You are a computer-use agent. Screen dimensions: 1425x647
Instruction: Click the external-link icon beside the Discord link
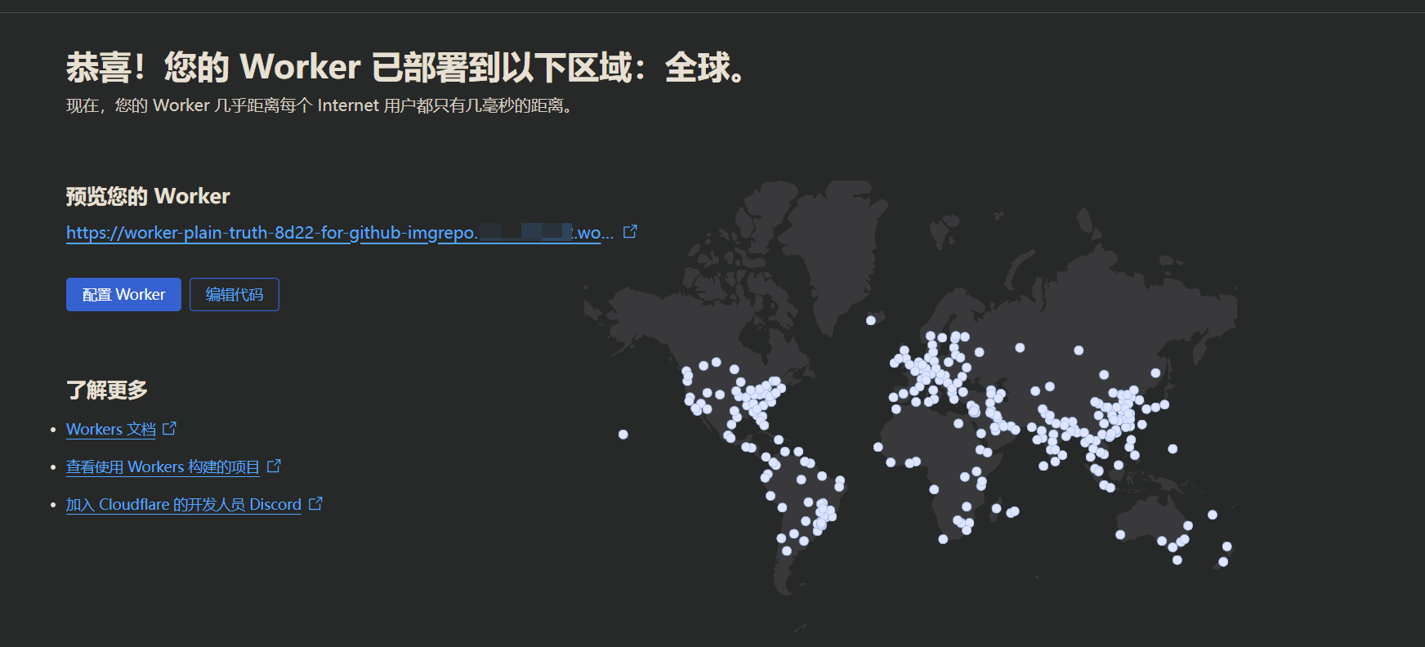[315, 503]
